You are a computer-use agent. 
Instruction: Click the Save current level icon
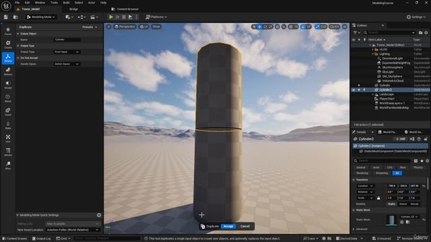[x=6, y=17]
